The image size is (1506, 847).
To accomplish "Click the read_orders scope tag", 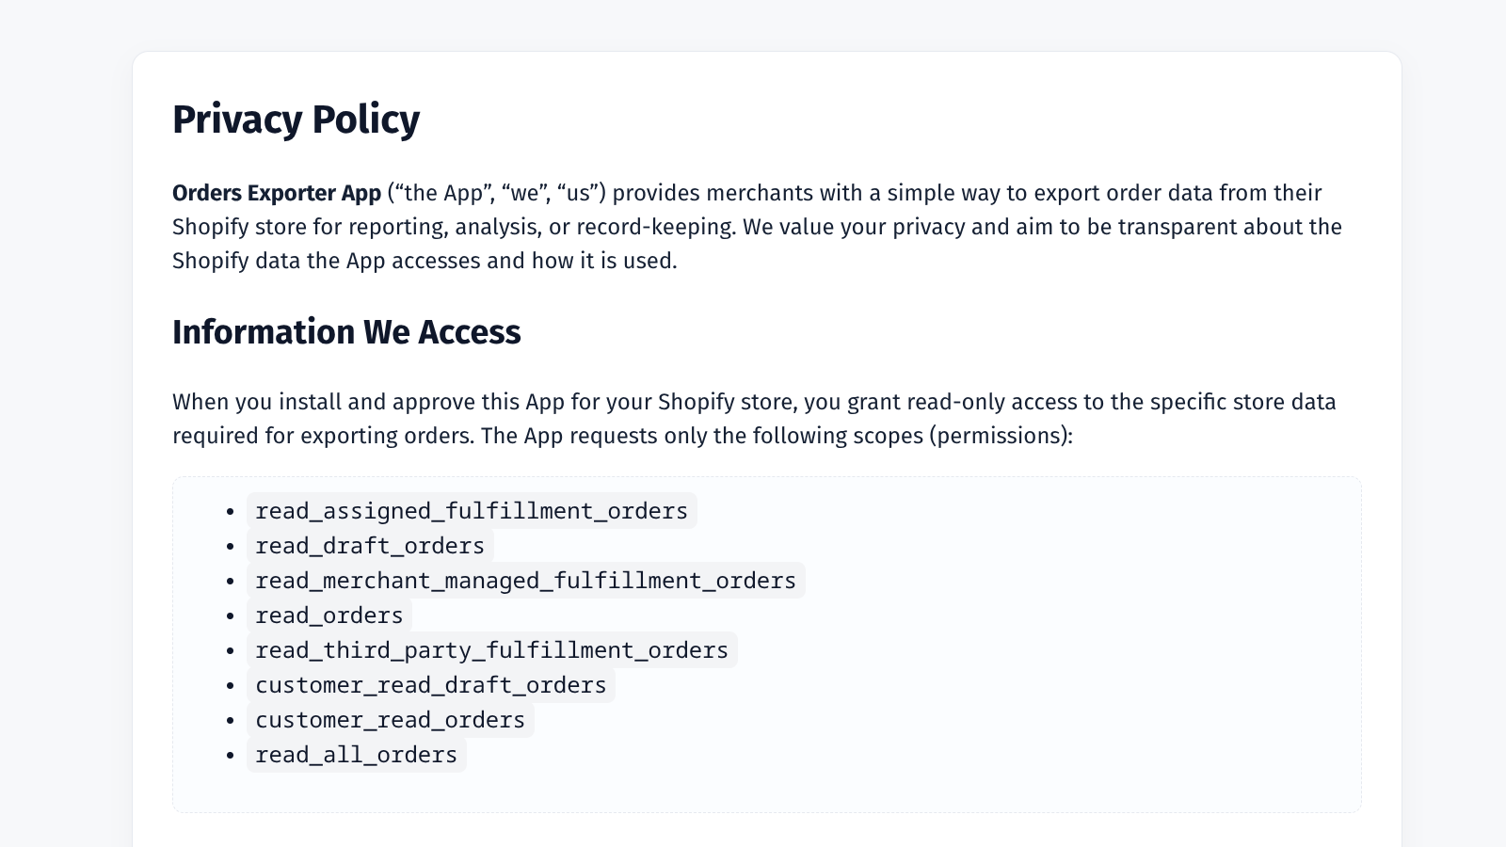I will (329, 615).
